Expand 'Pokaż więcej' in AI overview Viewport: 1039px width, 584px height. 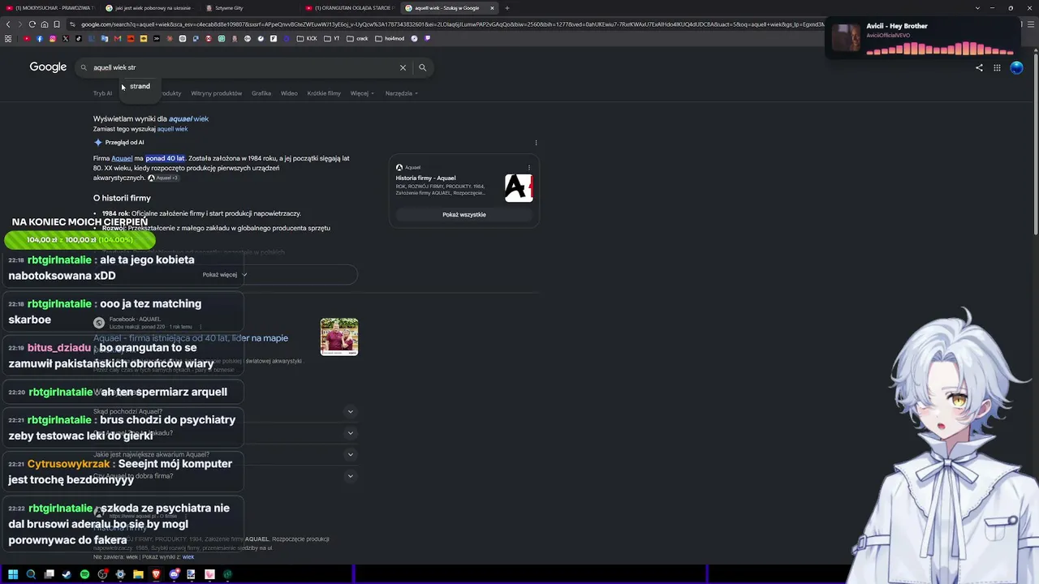point(225,275)
